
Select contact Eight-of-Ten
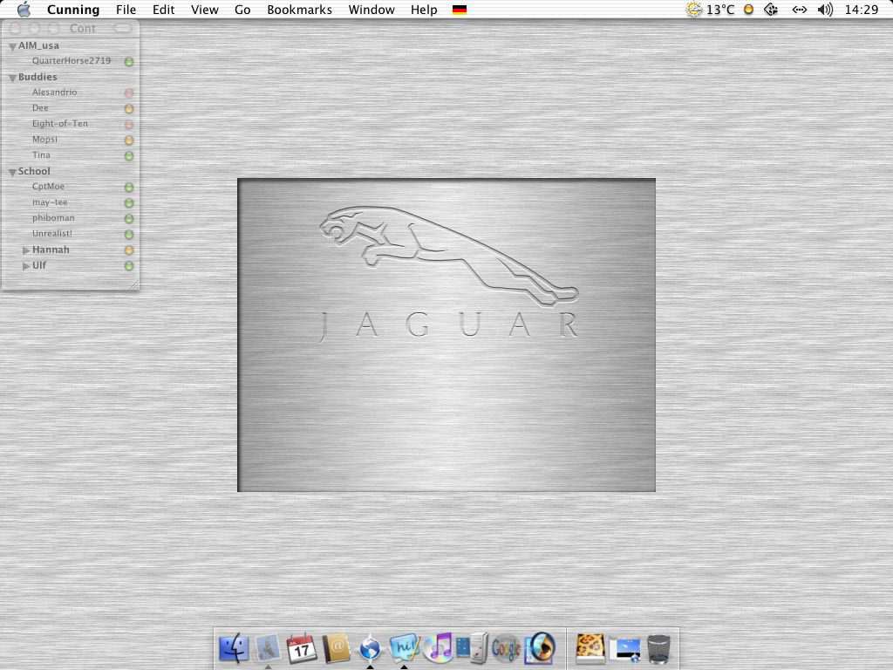click(60, 124)
